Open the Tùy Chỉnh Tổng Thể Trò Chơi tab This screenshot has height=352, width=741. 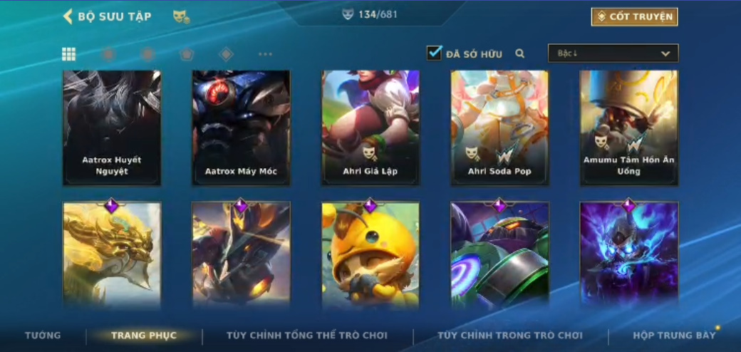coord(307,336)
